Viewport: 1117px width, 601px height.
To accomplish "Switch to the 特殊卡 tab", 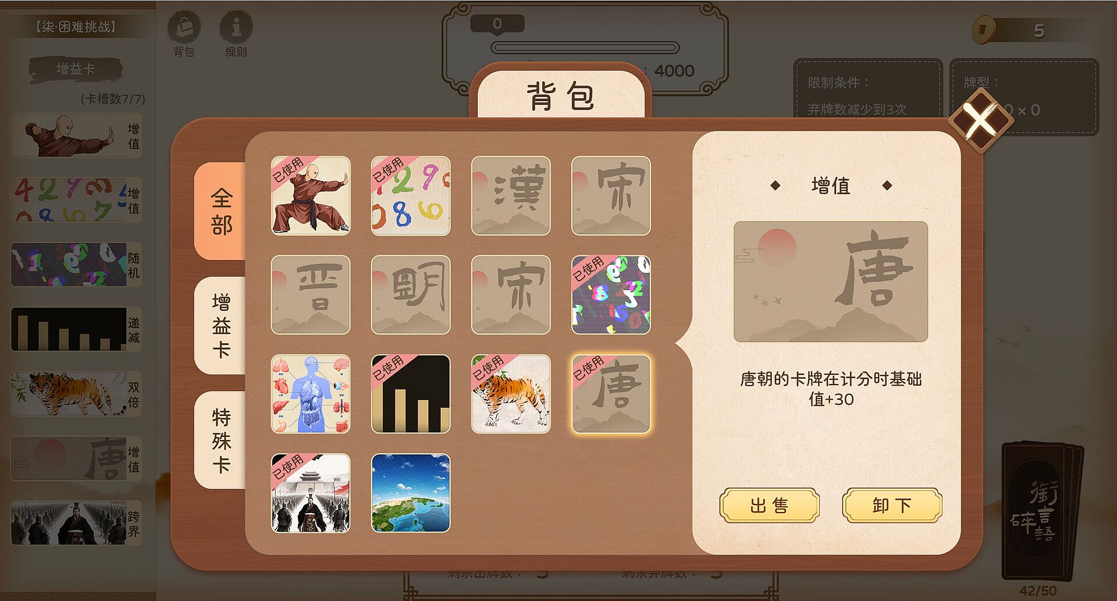I will click(x=220, y=440).
